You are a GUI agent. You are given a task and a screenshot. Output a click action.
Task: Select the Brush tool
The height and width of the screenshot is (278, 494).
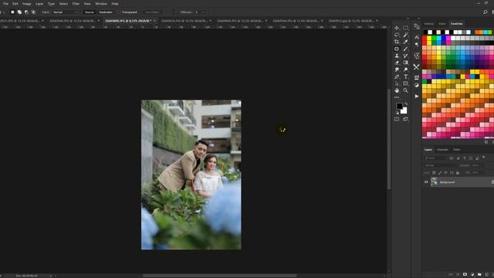coord(405,49)
